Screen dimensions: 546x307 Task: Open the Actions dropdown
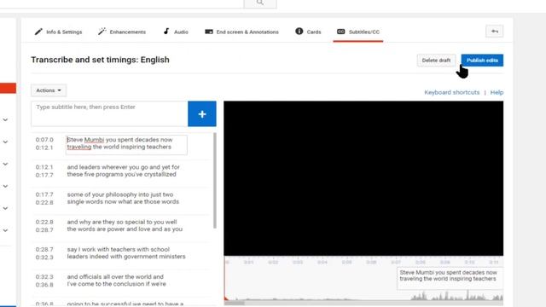49,90
